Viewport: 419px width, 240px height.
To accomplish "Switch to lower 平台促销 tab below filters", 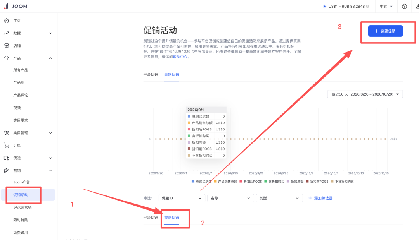I will pos(151,217).
